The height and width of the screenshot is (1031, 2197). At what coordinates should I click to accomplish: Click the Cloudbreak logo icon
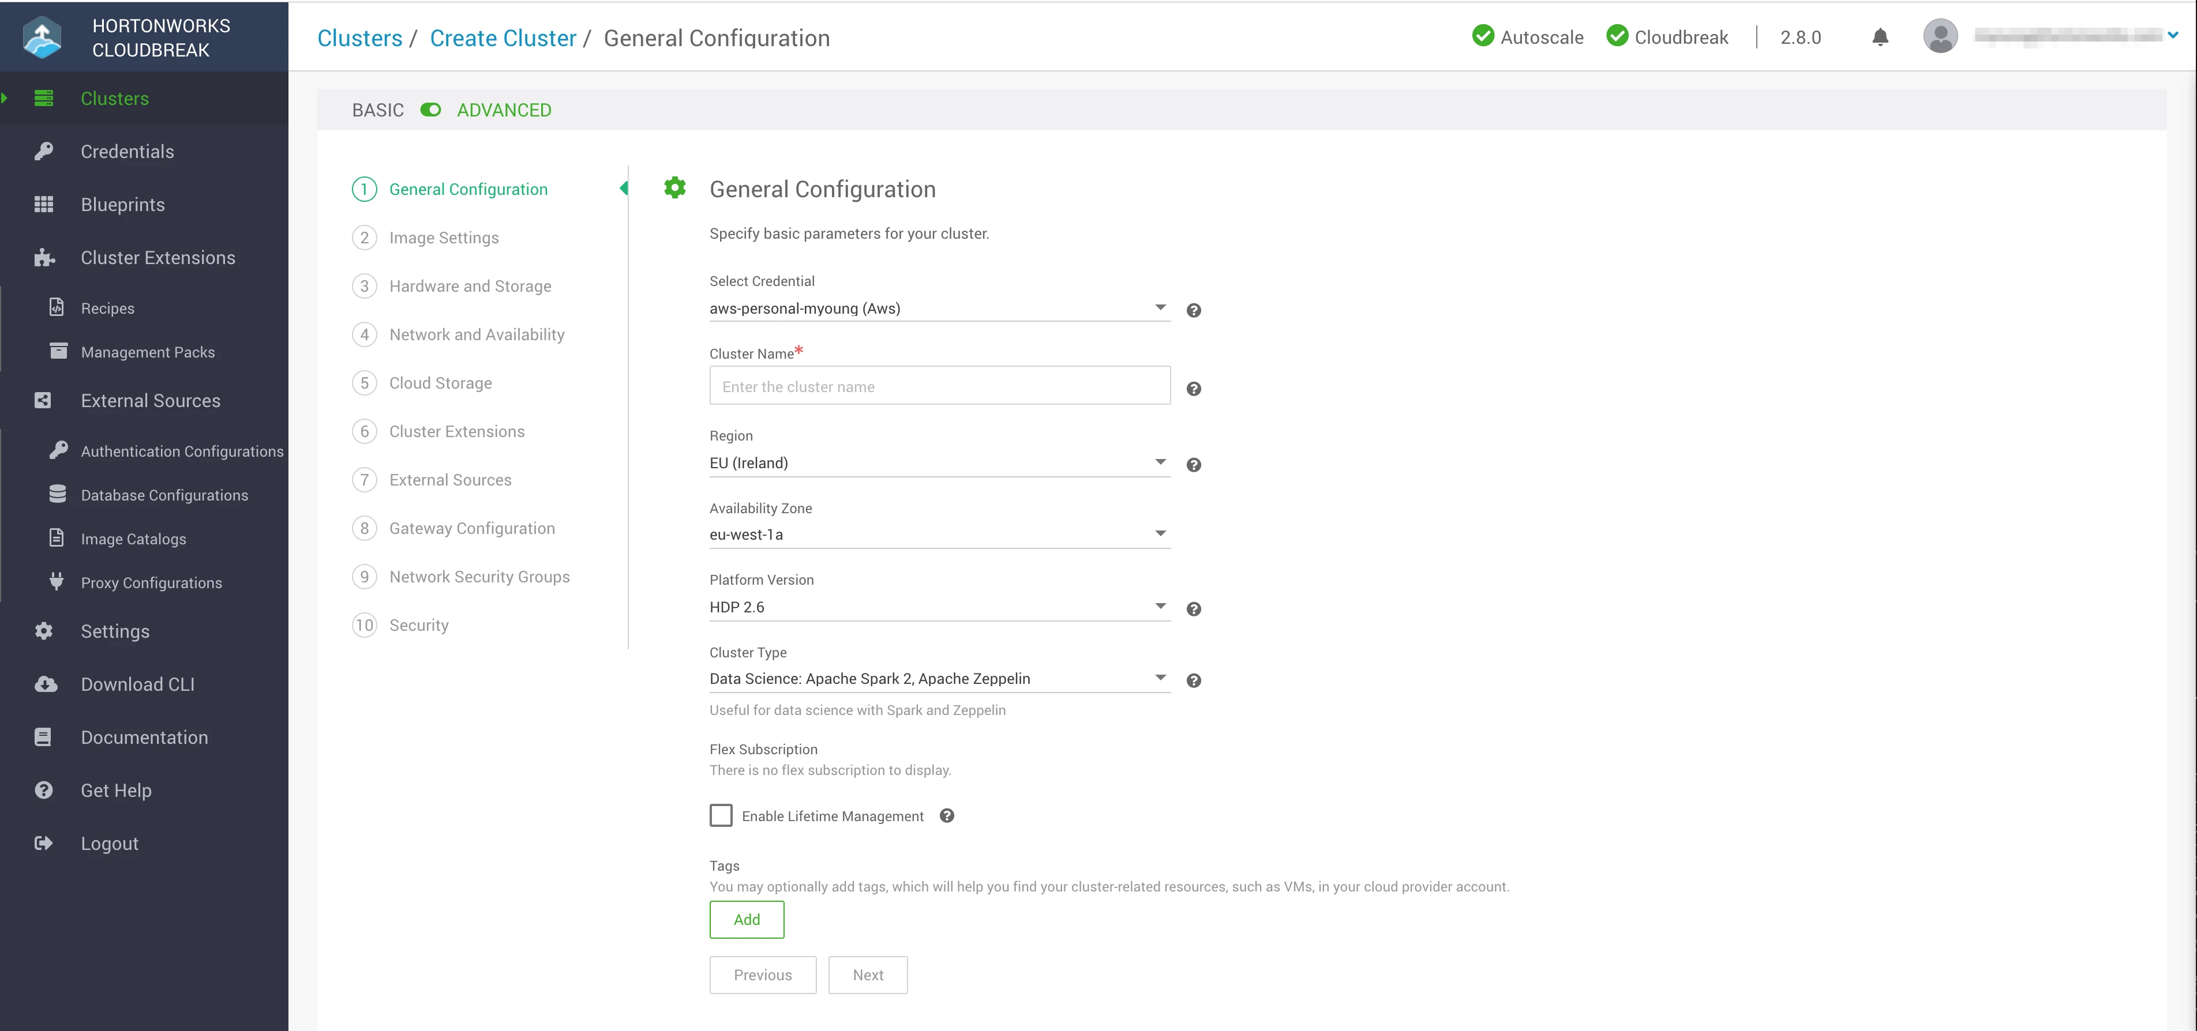click(x=42, y=37)
